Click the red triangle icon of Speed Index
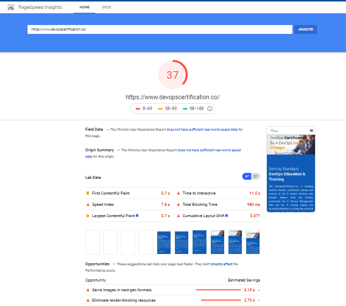The height and width of the screenshot is (306, 346). [88, 204]
